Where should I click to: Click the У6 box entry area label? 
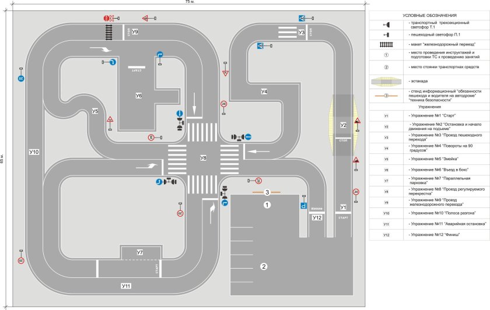click(x=139, y=95)
